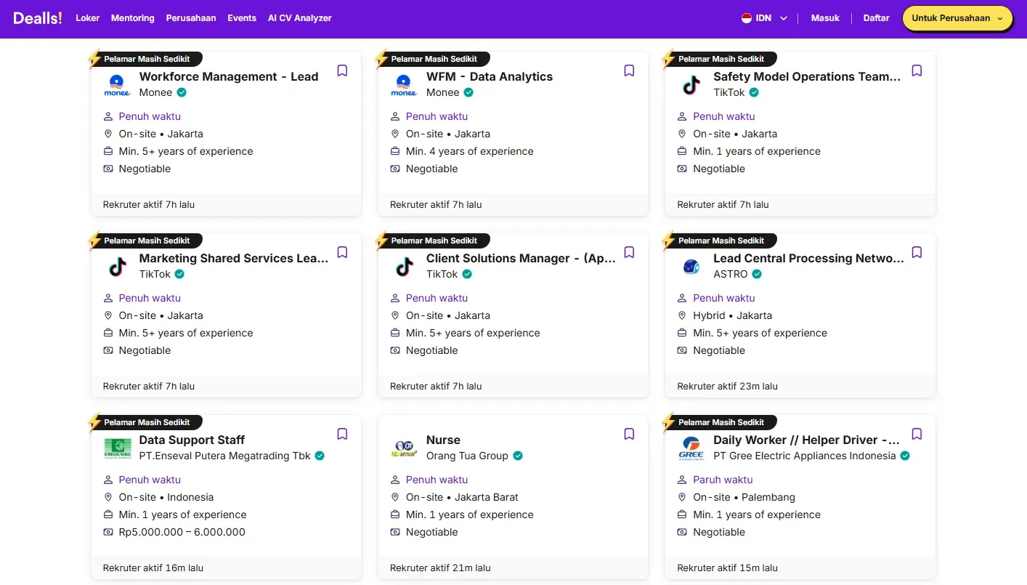
Task: Click the person icon on Lead Central Processing card
Action: 682,298
